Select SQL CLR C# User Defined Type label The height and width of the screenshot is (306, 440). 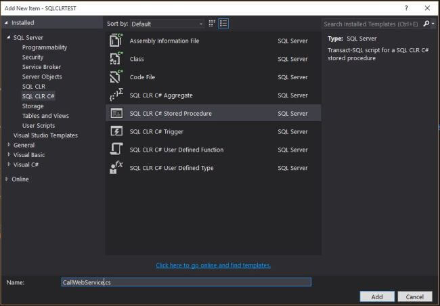pos(171,168)
